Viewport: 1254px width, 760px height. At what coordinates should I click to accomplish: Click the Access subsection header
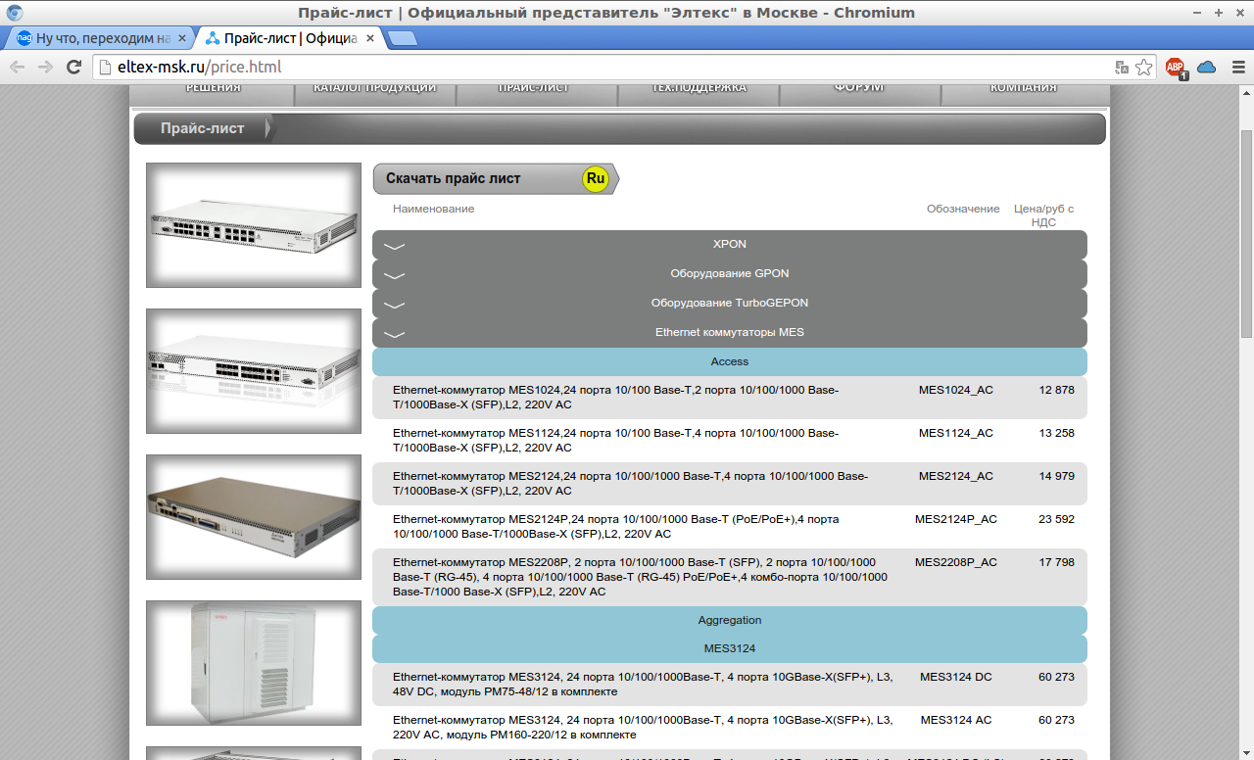click(730, 362)
